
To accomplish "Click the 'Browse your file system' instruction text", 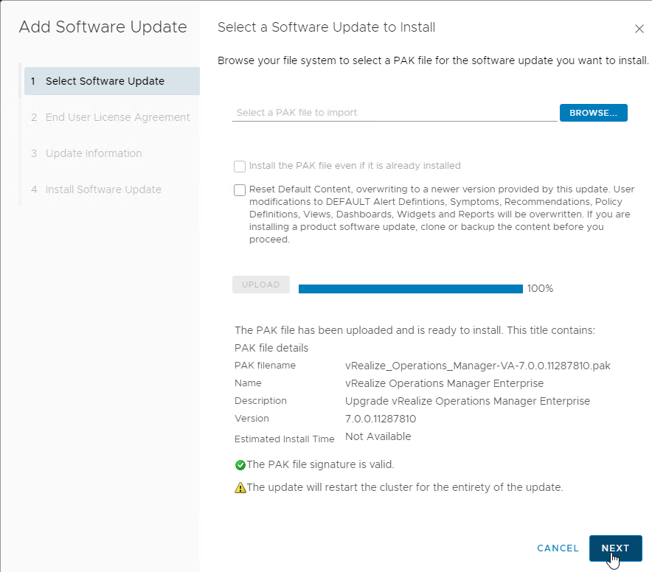I will 433,60.
